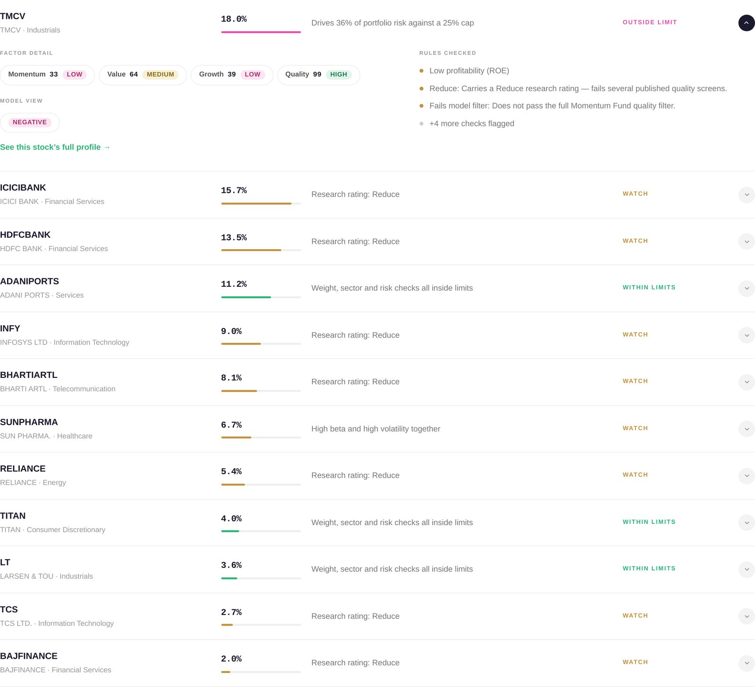The height and width of the screenshot is (687, 755).
Task: Click the WITHIN LIMITS status for TITAN
Action: coord(649,522)
